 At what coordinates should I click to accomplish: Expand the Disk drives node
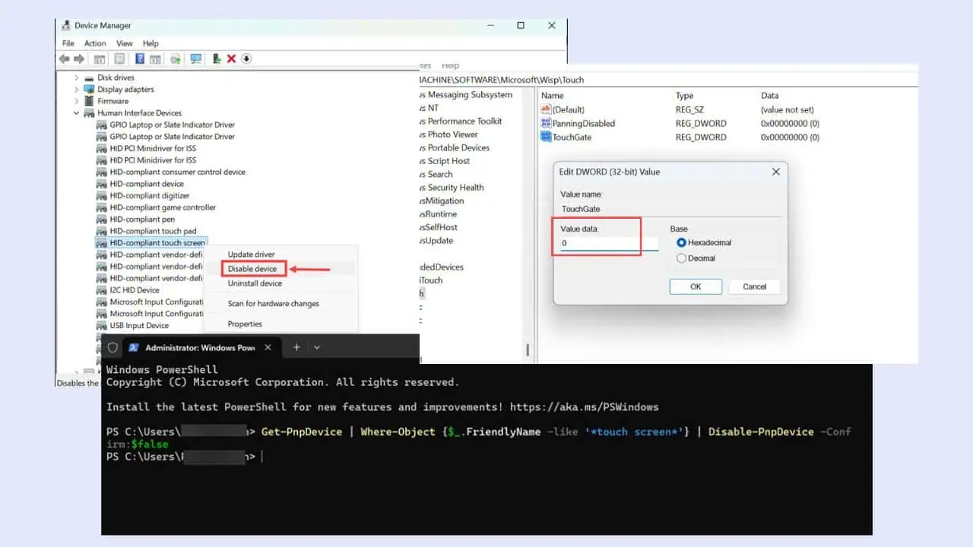click(x=77, y=77)
